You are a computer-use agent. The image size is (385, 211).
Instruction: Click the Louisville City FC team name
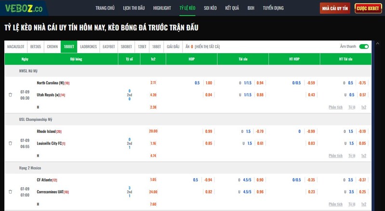(51, 144)
